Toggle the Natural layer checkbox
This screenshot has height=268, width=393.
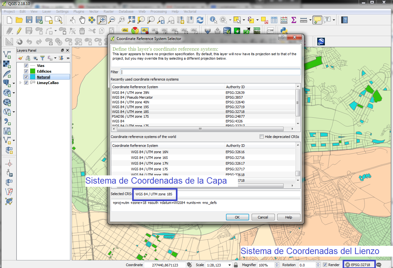tap(26, 77)
